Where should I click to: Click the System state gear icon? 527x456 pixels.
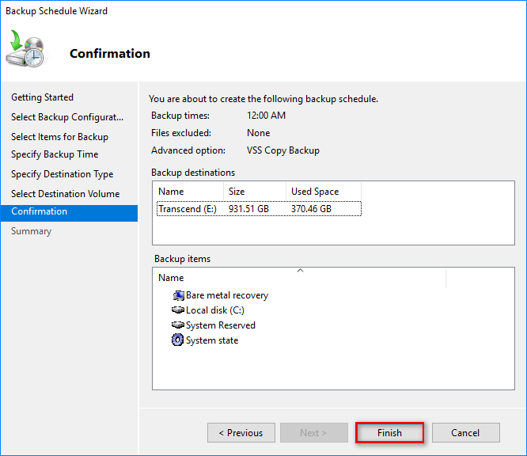tap(177, 340)
